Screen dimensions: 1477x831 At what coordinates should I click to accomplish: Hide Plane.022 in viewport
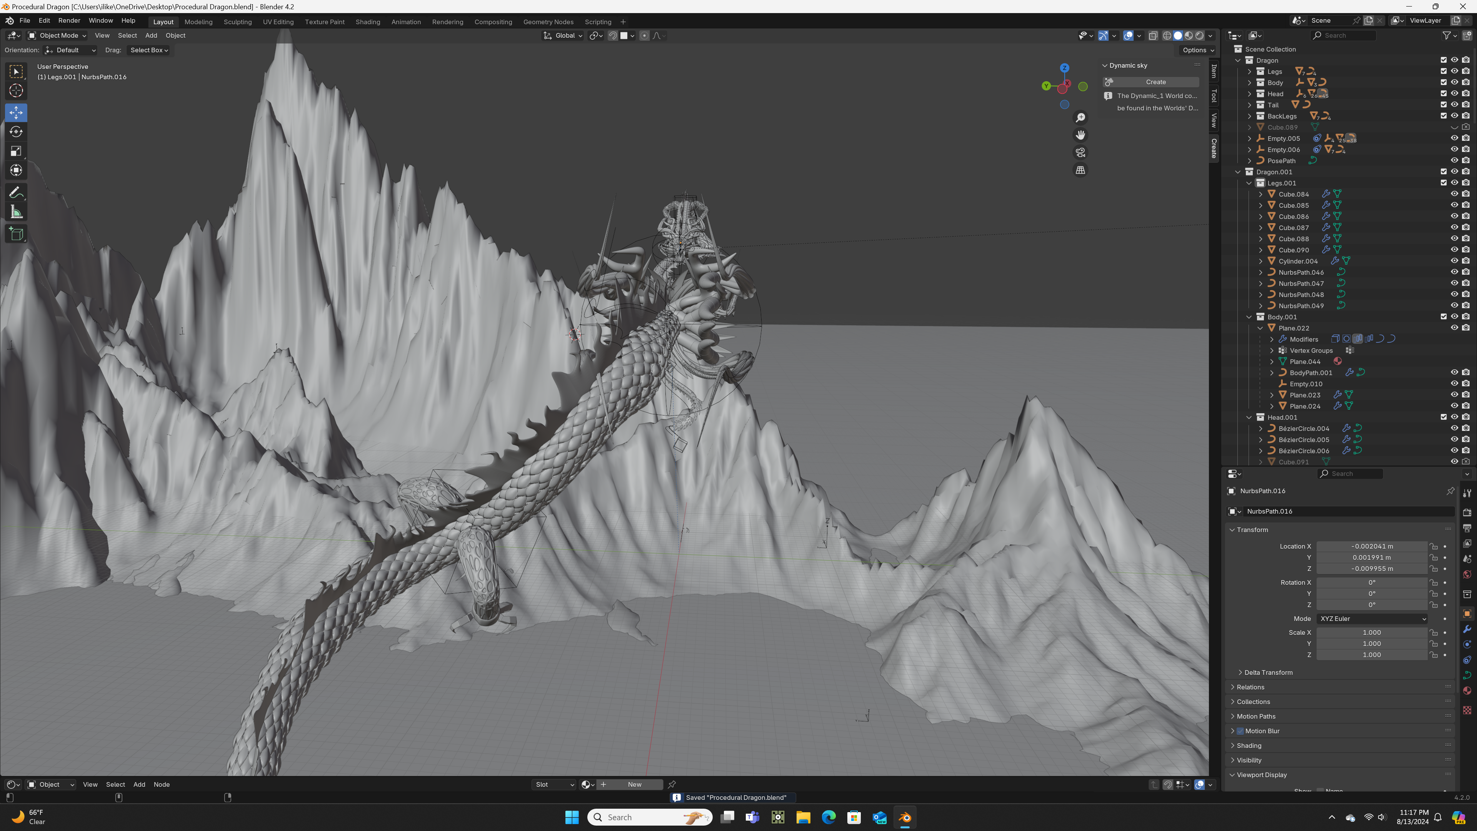1454,328
